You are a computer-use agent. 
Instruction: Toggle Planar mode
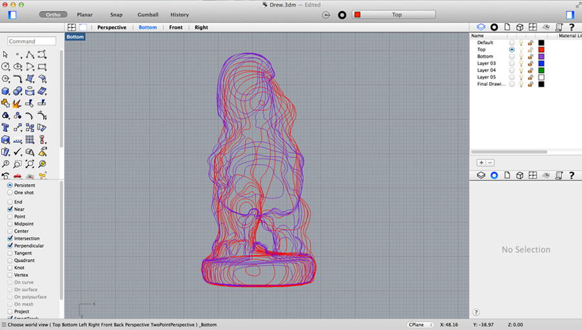(85, 14)
